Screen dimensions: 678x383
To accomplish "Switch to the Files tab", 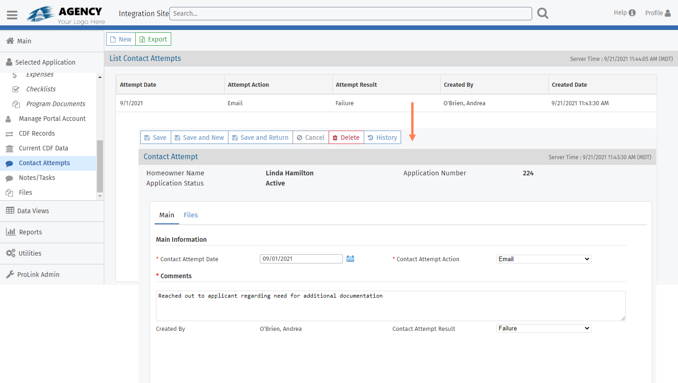I will [191, 215].
